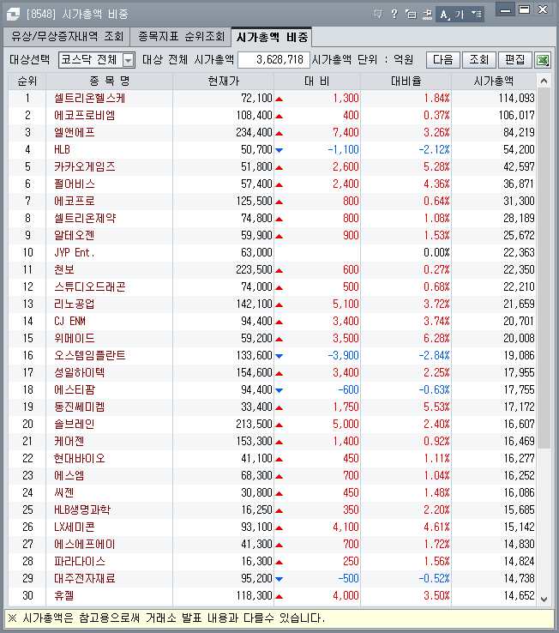Click the 현재가 column header
The image size is (559, 633).
tap(223, 81)
